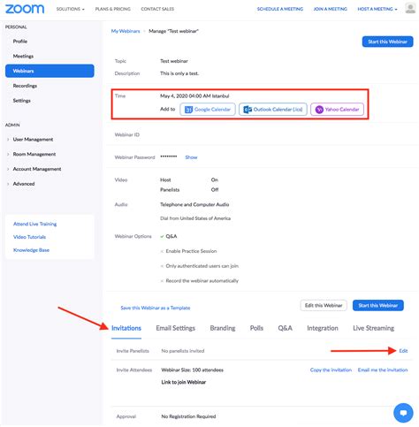This screenshot has height=427, width=419.
Task: Click 'No panelists invited' text
Action: 183,351
